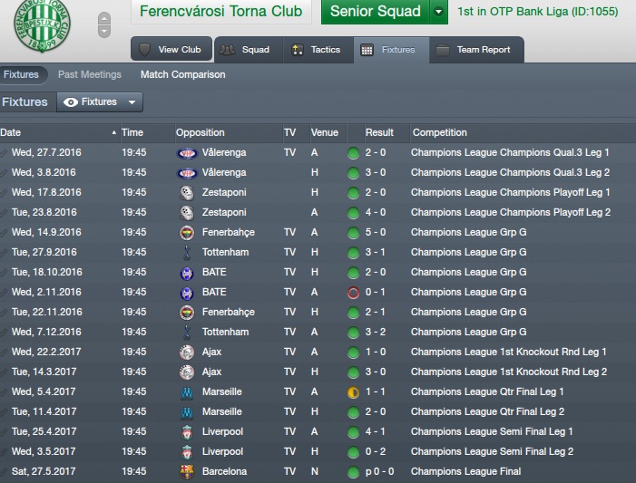Switch to the Tactics tab

coord(317,50)
